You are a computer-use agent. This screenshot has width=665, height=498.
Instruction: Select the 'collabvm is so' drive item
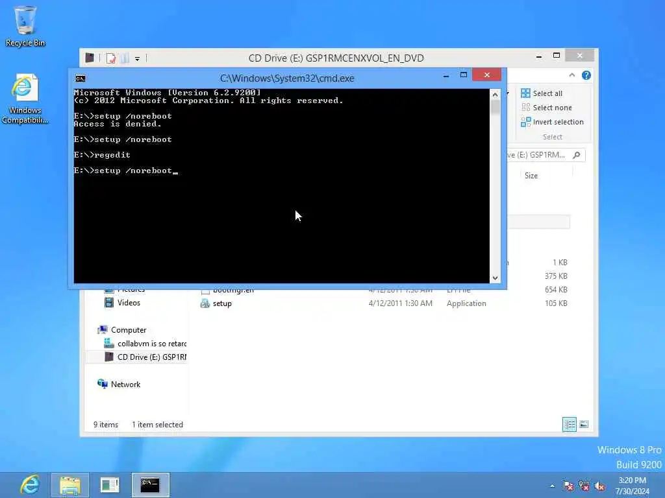click(x=152, y=344)
